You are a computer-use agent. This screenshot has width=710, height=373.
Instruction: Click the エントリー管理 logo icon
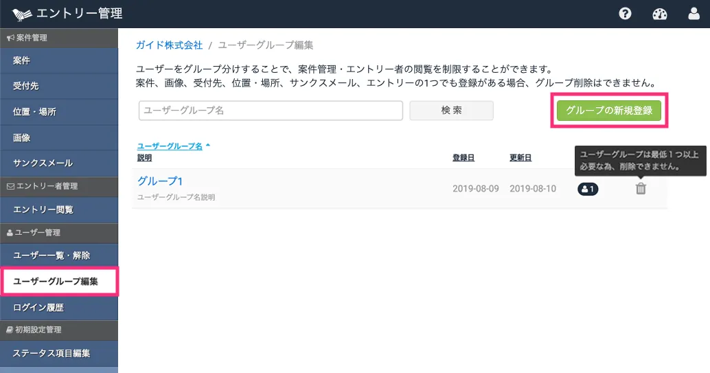pyautogui.click(x=22, y=14)
